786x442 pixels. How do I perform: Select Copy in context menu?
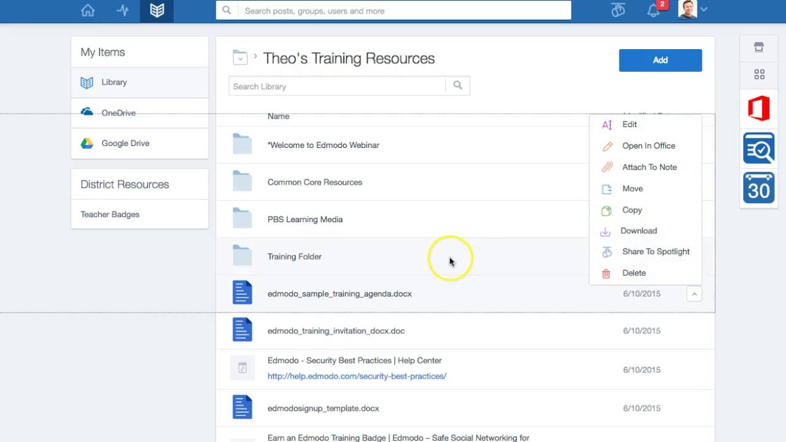(x=632, y=210)
